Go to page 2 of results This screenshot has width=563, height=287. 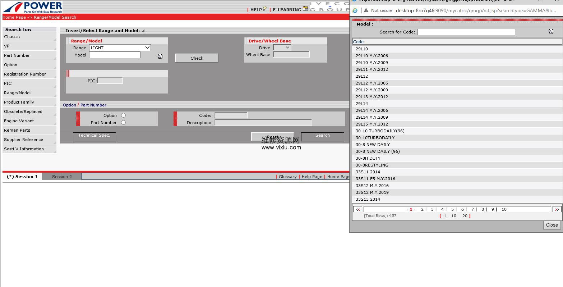tap(422, 209)
